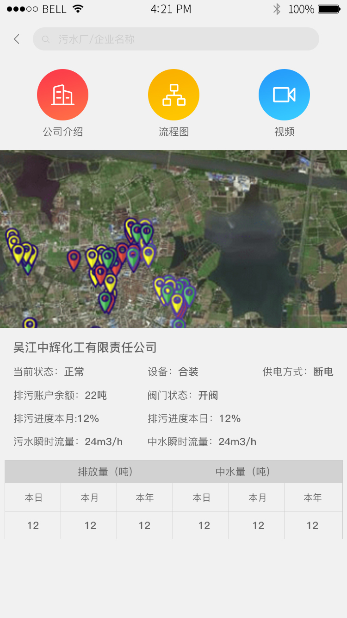
Task: Tap the 视频 label
Action: [284, 132]
